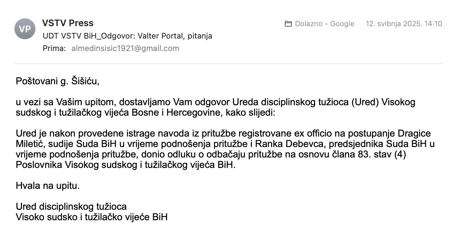Screen dimensions: 459x247
Task: Click the subject line UDT VSTV BiH_Odgovor
Action: (128, 36)
